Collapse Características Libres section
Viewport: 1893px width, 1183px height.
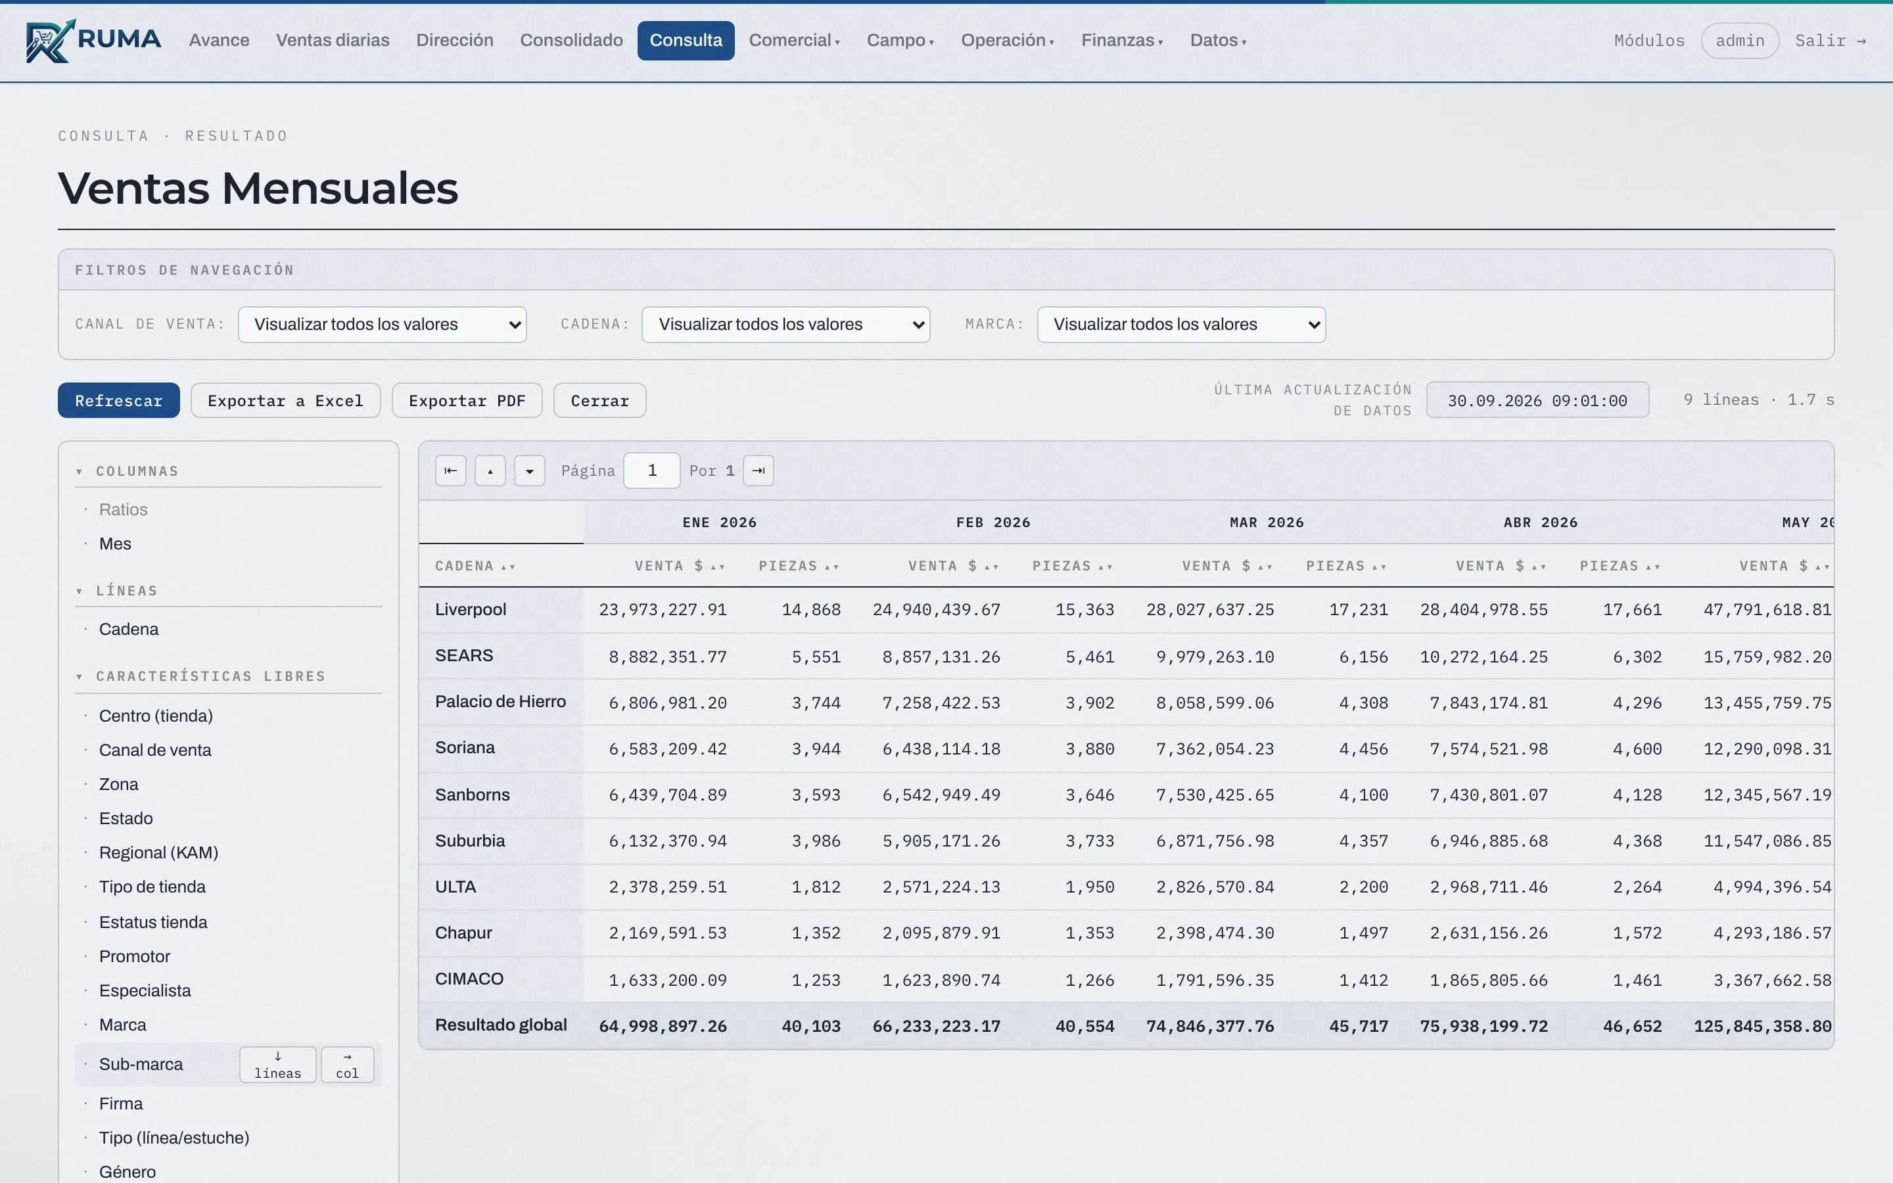(80, 677)
